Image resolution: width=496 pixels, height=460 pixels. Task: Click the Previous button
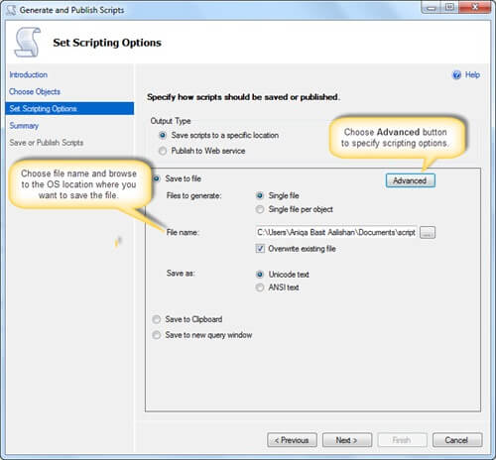point(292,440)
